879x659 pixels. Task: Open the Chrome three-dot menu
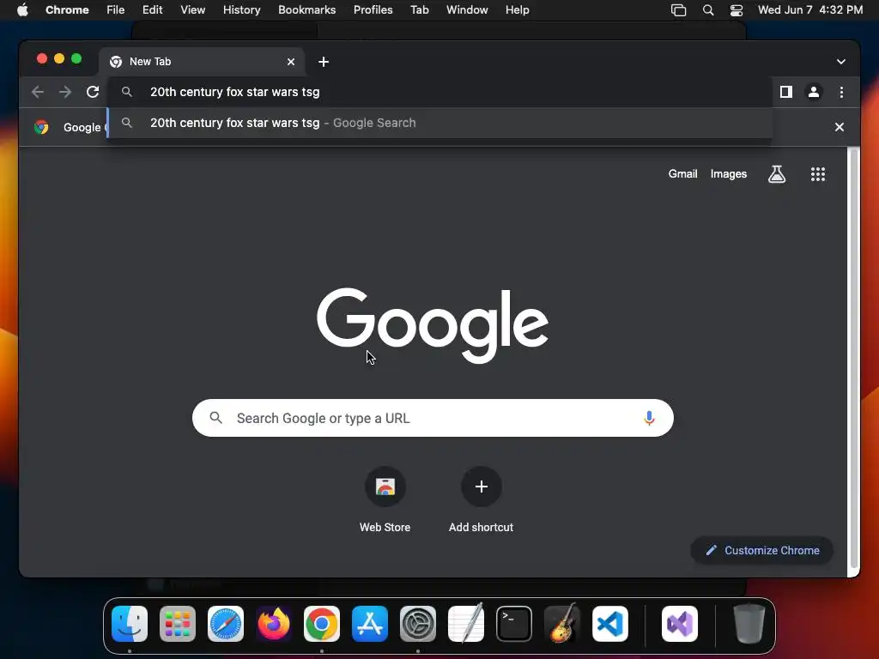841,92
